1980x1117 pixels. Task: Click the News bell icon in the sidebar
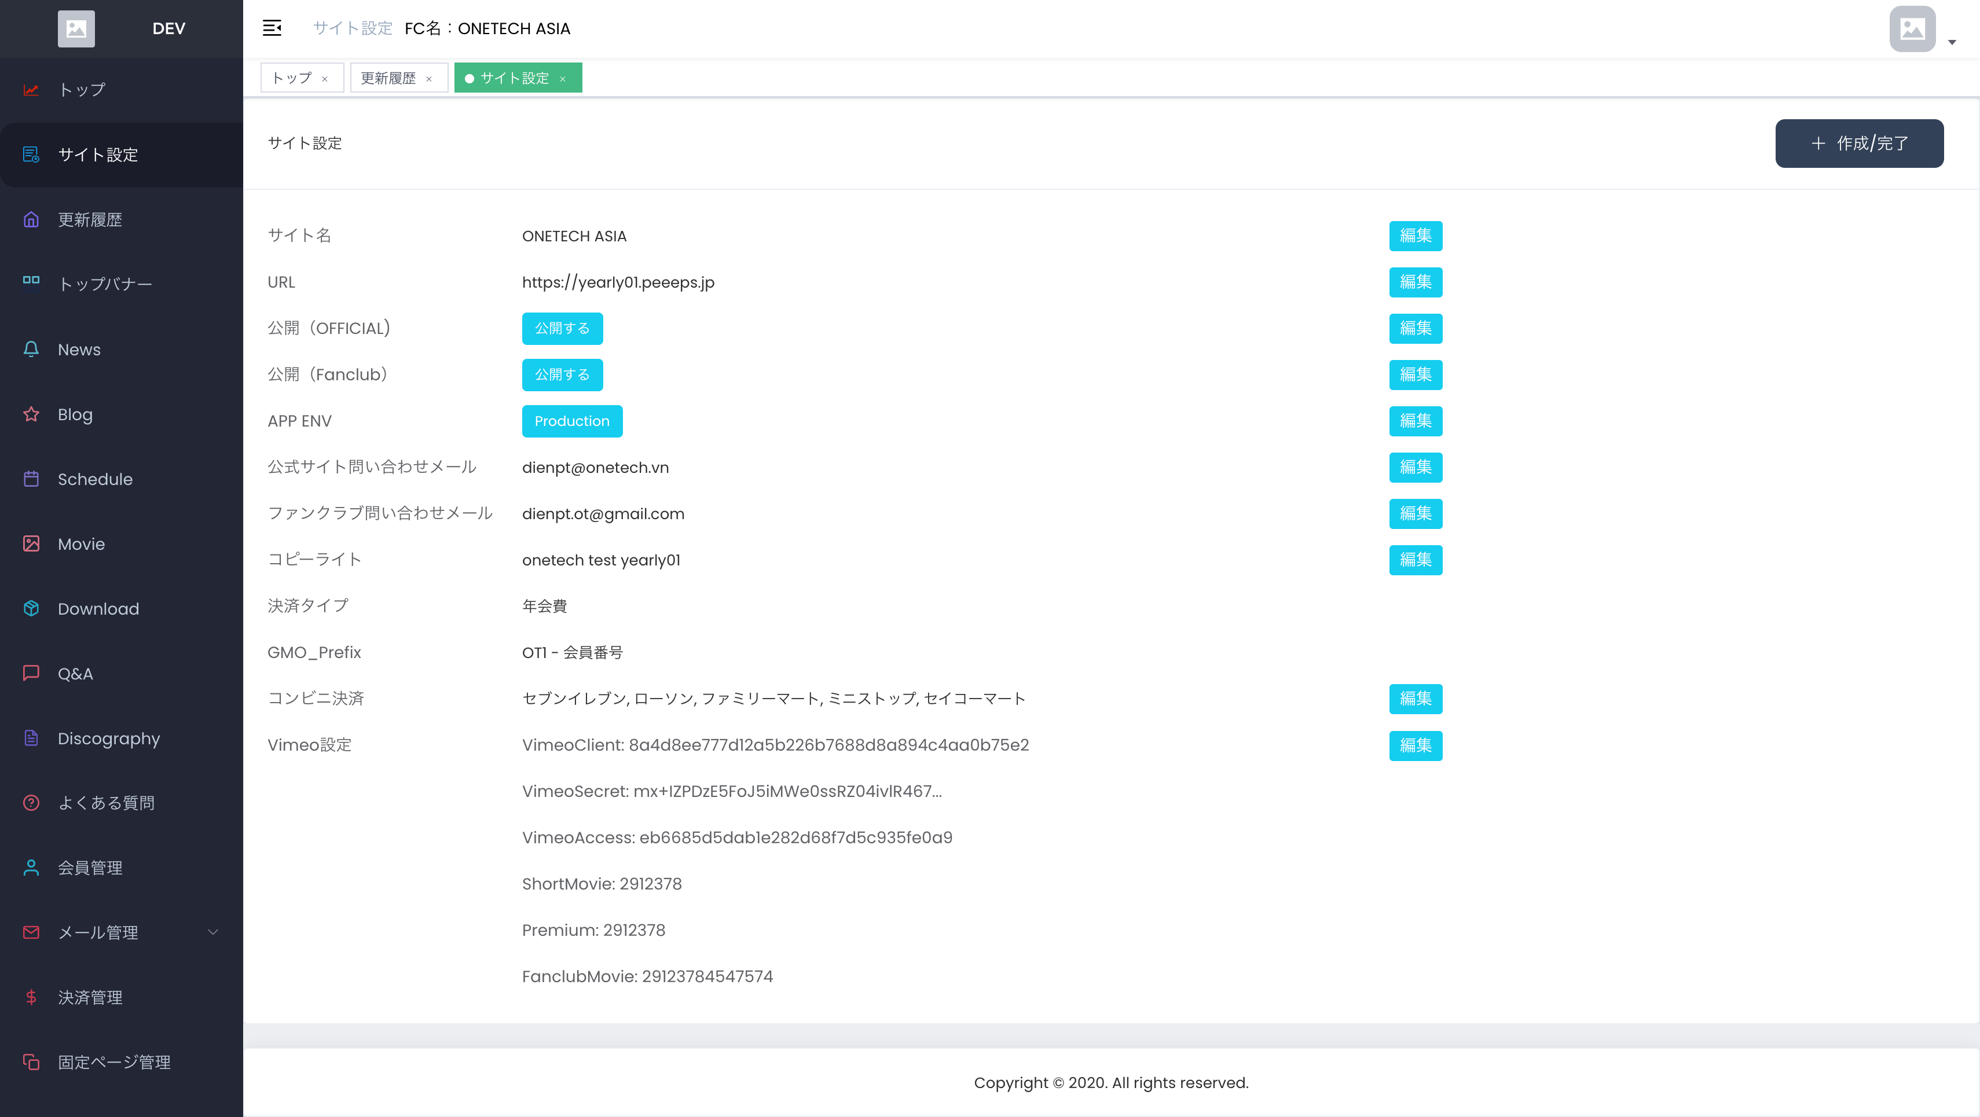pos(31,350)
